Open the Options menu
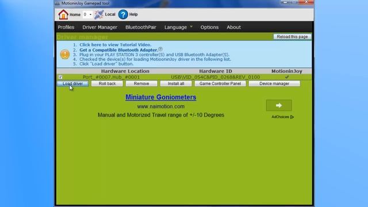Viewport: 368px width, 207px height. coord(209,27)
